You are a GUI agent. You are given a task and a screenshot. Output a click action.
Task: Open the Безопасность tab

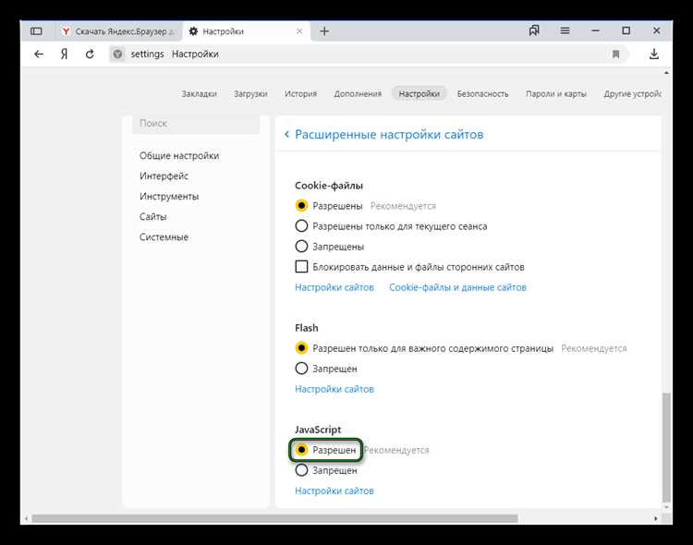[x=482, y=93]
